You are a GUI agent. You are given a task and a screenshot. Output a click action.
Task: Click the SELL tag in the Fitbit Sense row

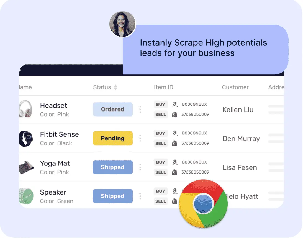pos(161,143)
